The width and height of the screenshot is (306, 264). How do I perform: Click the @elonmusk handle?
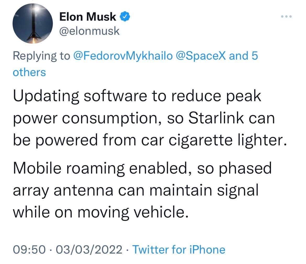pos(89,31)
